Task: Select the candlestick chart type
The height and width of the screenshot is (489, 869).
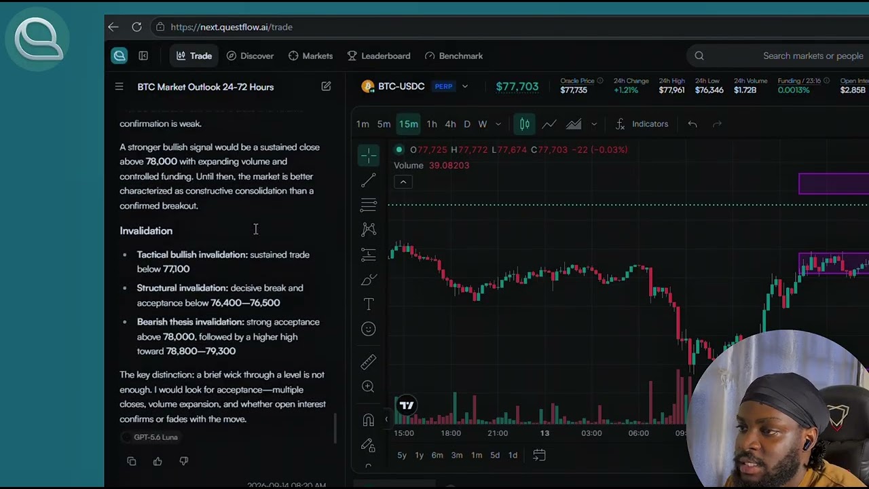Action: coord(524,124)
